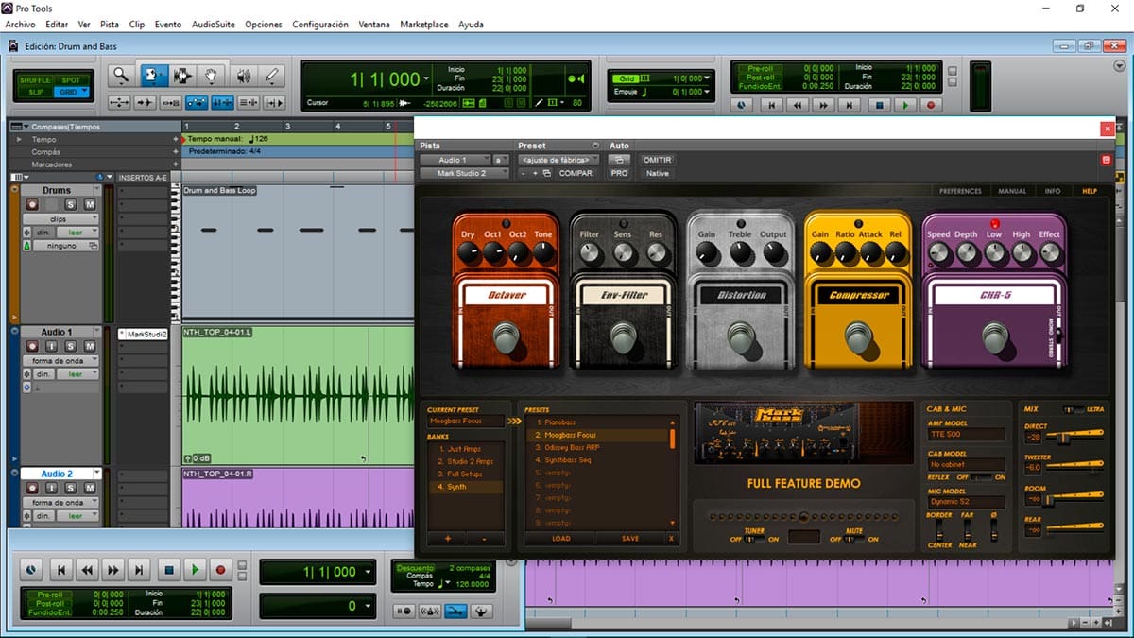Image resolution: width=1134 pixels, height=638 pixels.
Task: Mute the Drums track
Action: (90, 204)
